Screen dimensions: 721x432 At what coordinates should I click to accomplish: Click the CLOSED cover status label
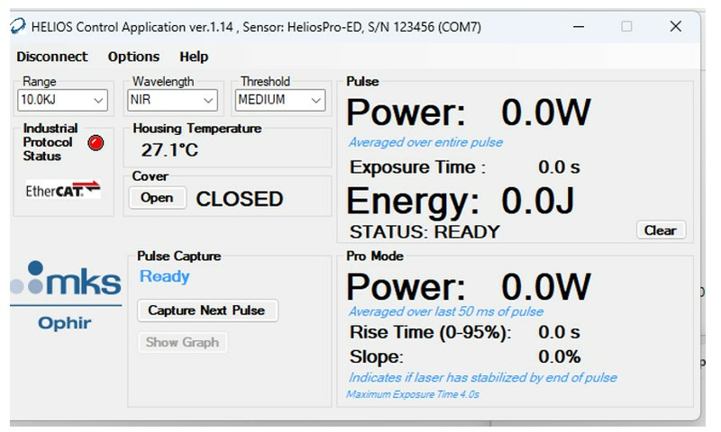pos(240,199)
